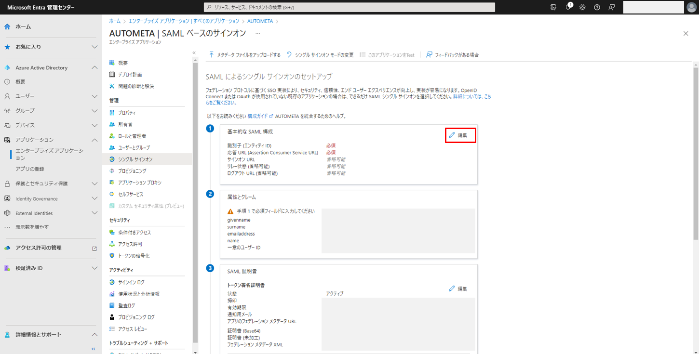The image size is (699, 354).
Task: Click the resource search box
Action: click(x=349, y=7)
